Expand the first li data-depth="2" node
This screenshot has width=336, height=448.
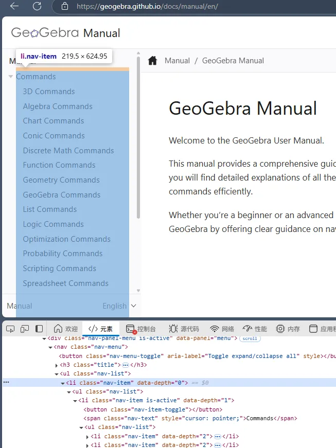tap(87, 437)
